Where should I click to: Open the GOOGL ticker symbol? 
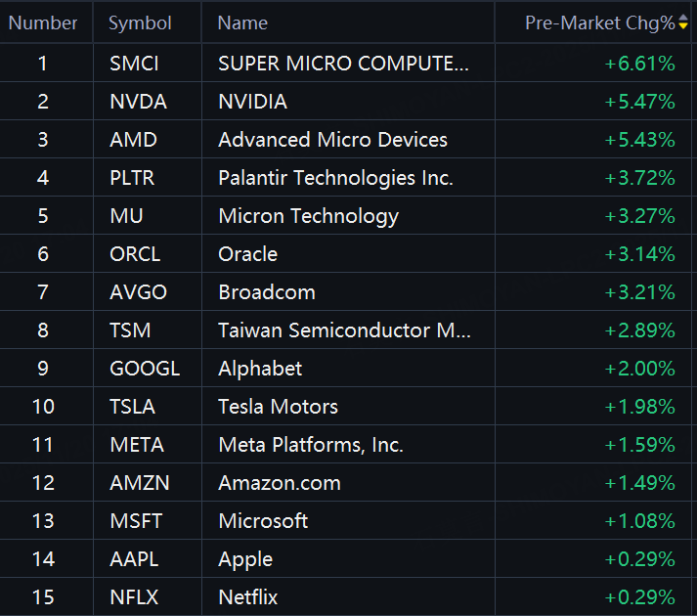pyautogui.click(x=145, y=369)
